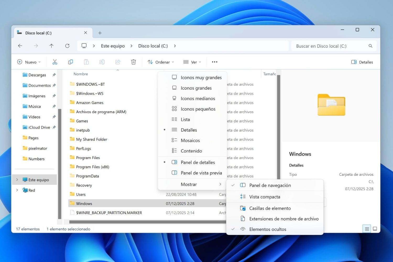Viewport: 393px width, 262px height.
Task: Toggle Elementos ocultos visibility
Action: [x=275, y=229]
